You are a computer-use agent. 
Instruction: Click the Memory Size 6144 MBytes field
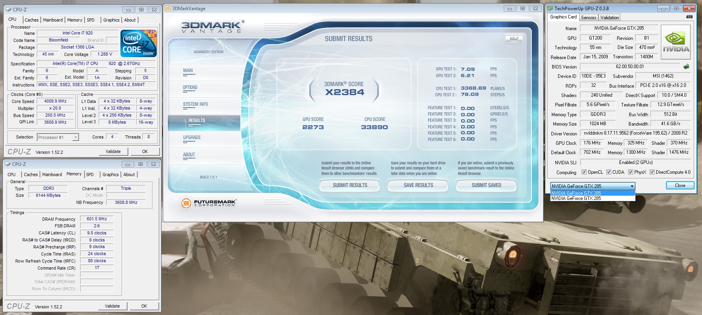[48, 195]
